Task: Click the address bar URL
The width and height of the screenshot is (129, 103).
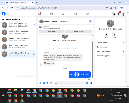Action: 38,8
